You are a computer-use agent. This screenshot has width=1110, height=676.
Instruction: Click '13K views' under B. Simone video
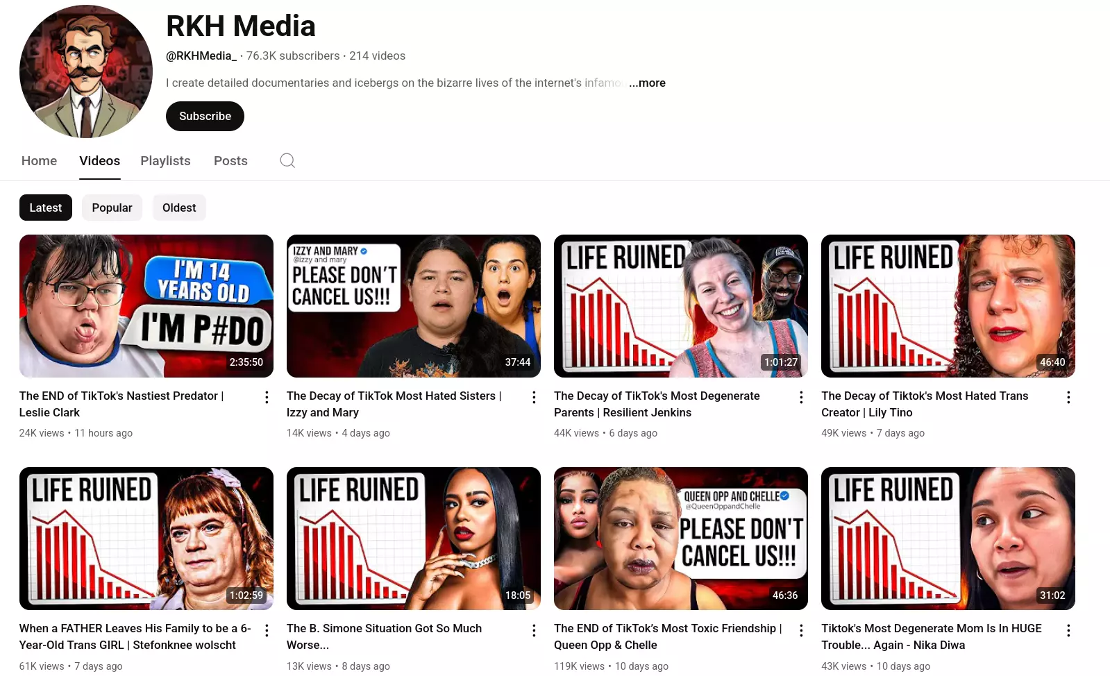(309, 666)
